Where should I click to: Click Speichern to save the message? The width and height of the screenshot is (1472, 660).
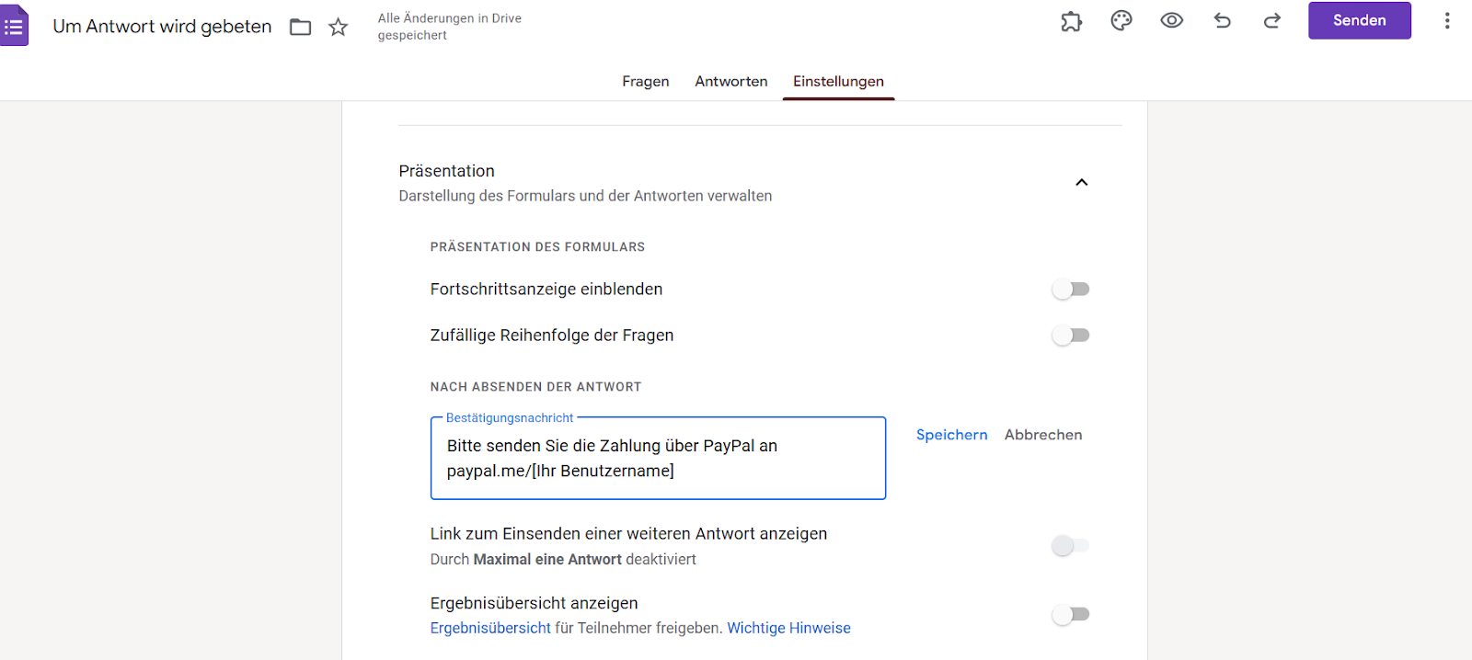[951, 435]
